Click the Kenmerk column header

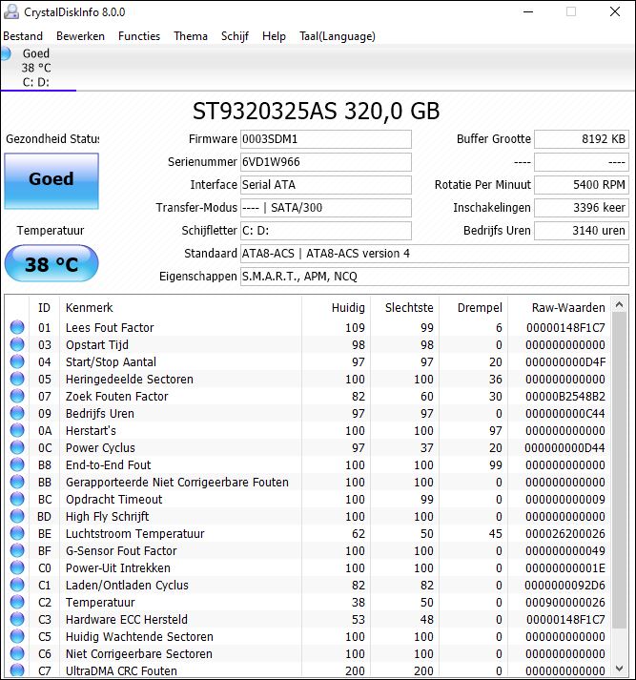click(x=89, y=307)
